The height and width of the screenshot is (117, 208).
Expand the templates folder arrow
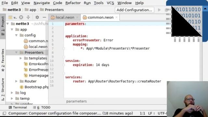coord(21,58)
